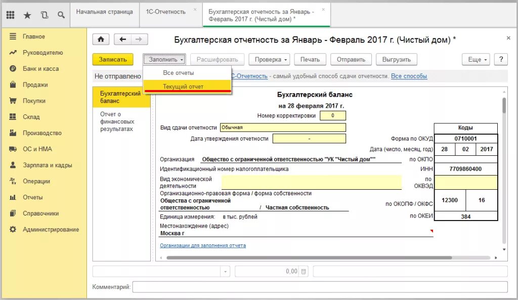This screenshot has width=518, height=300.
Task: Open Покупки cart icon
Action: (13, 101)
